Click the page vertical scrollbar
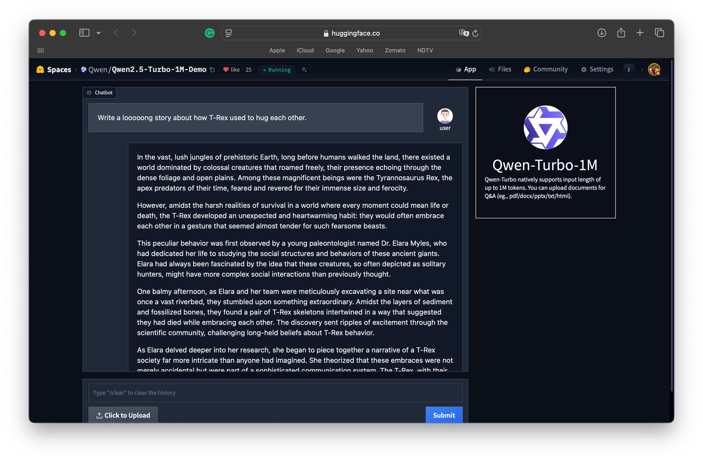703x461 pixels. pos(672,225)
